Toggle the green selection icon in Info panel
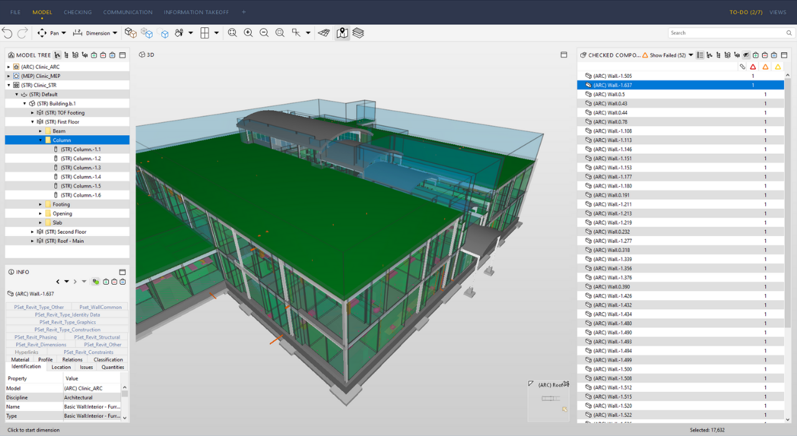This screenshot has height=436, width=797. tap(95, 282)
